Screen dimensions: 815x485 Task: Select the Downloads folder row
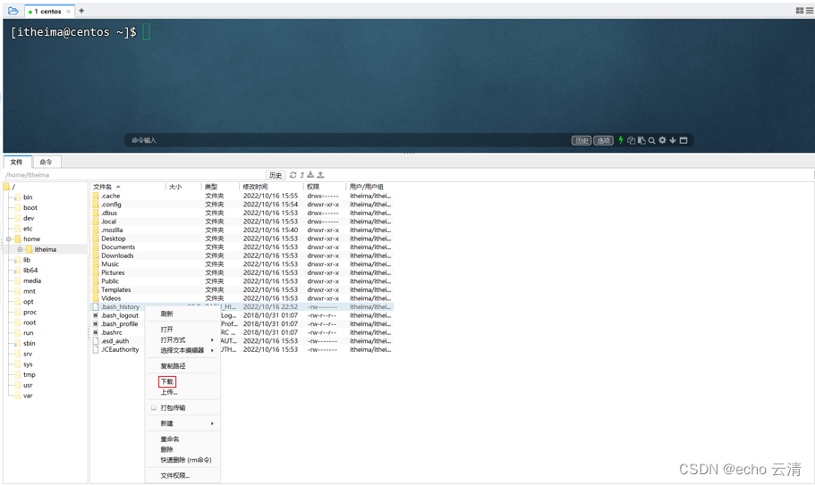tap(242, 255)
